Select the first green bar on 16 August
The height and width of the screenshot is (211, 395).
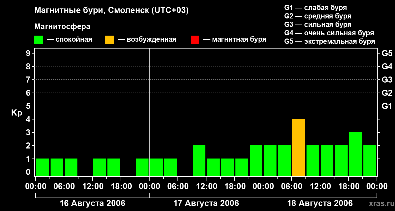coord(43,167)
